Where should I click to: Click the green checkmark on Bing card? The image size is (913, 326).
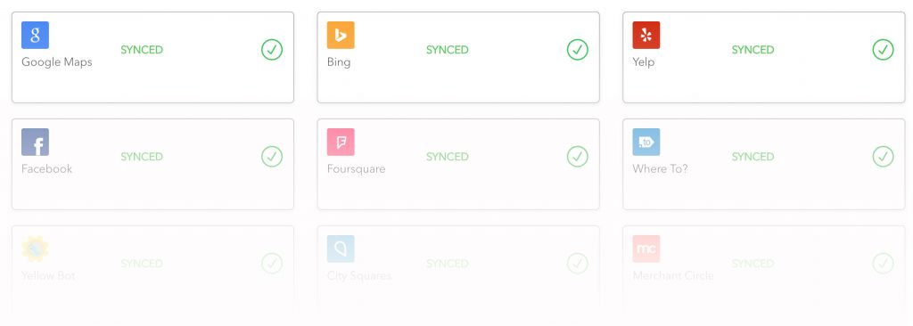tap(578, 50)
